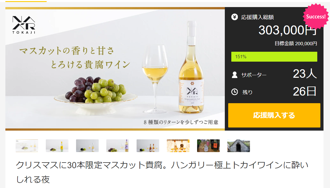Click the 303,000円 total amount

(288, 30)
